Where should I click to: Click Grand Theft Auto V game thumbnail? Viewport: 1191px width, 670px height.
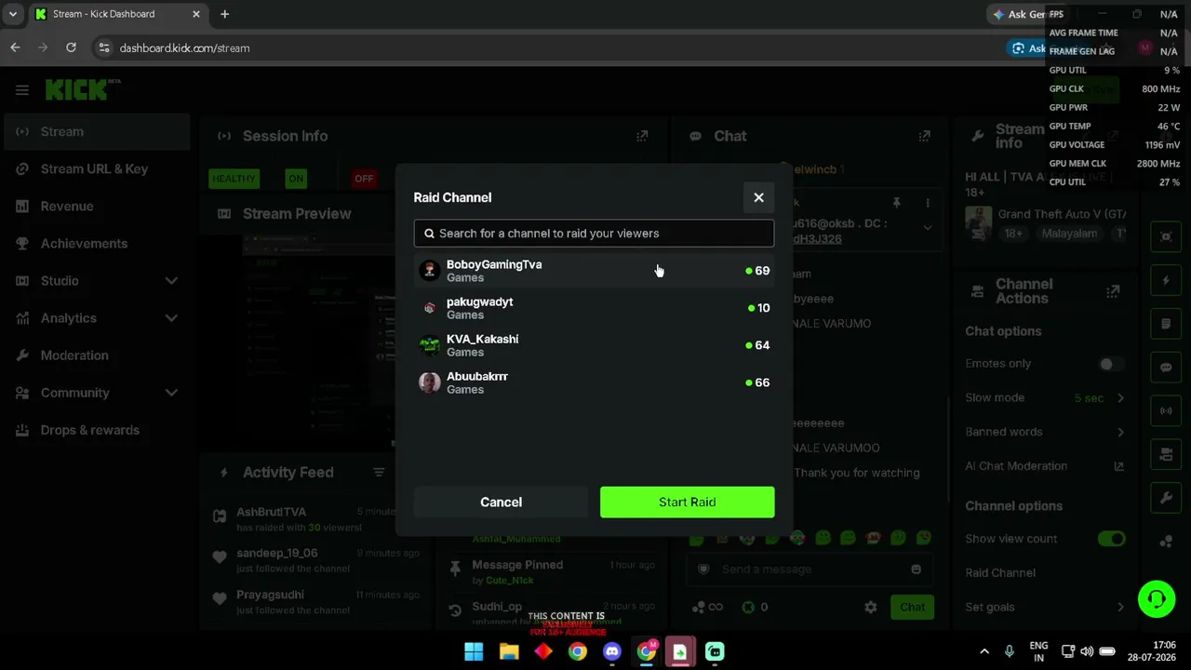[978, 222]
